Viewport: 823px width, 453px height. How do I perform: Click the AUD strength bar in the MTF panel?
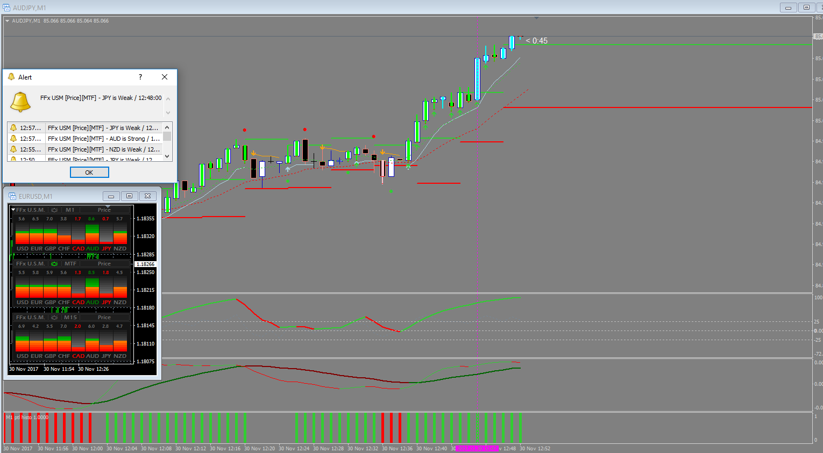[x=92, y=287]
